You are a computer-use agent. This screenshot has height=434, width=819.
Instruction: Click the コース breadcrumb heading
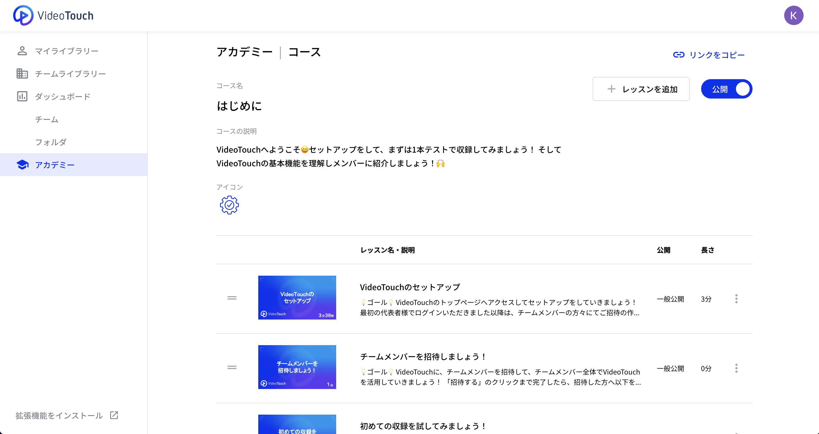coord(304,52)
